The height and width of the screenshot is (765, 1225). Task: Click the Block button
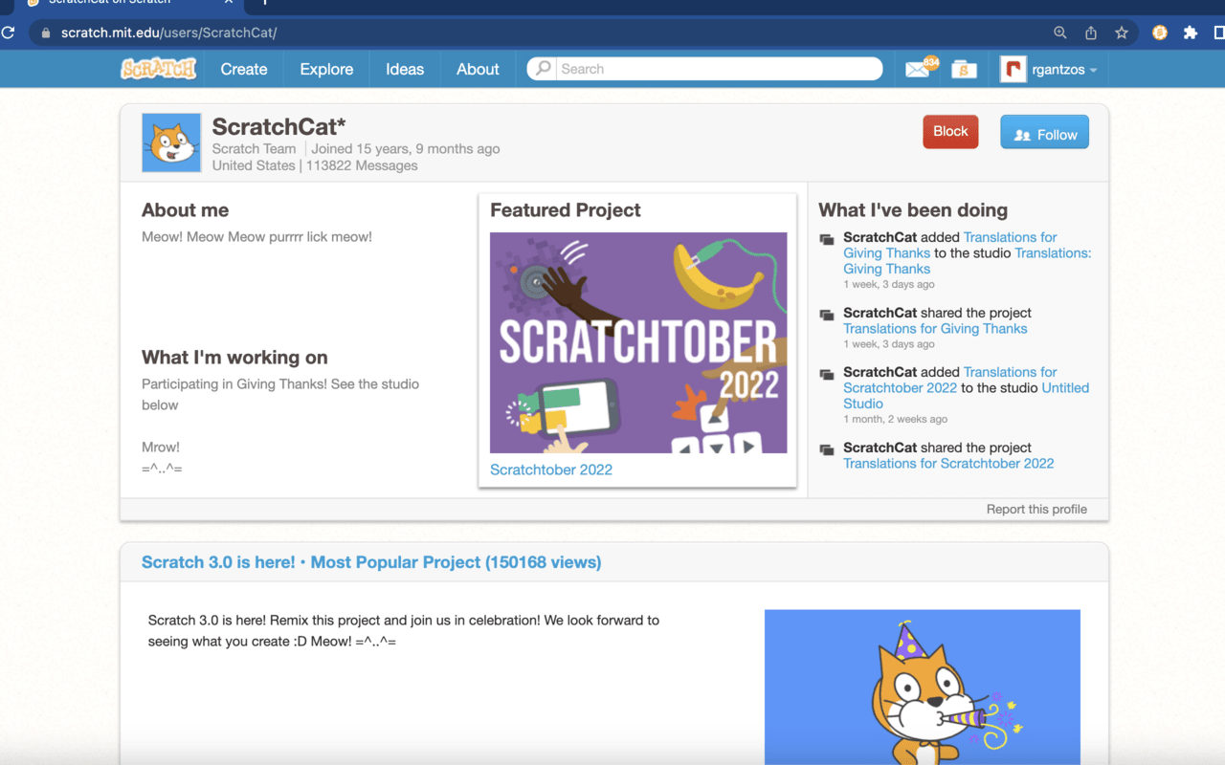[950, 131]
